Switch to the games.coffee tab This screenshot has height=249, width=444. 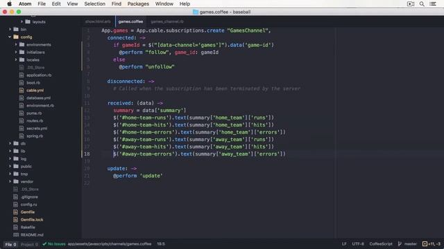[130, 21]
